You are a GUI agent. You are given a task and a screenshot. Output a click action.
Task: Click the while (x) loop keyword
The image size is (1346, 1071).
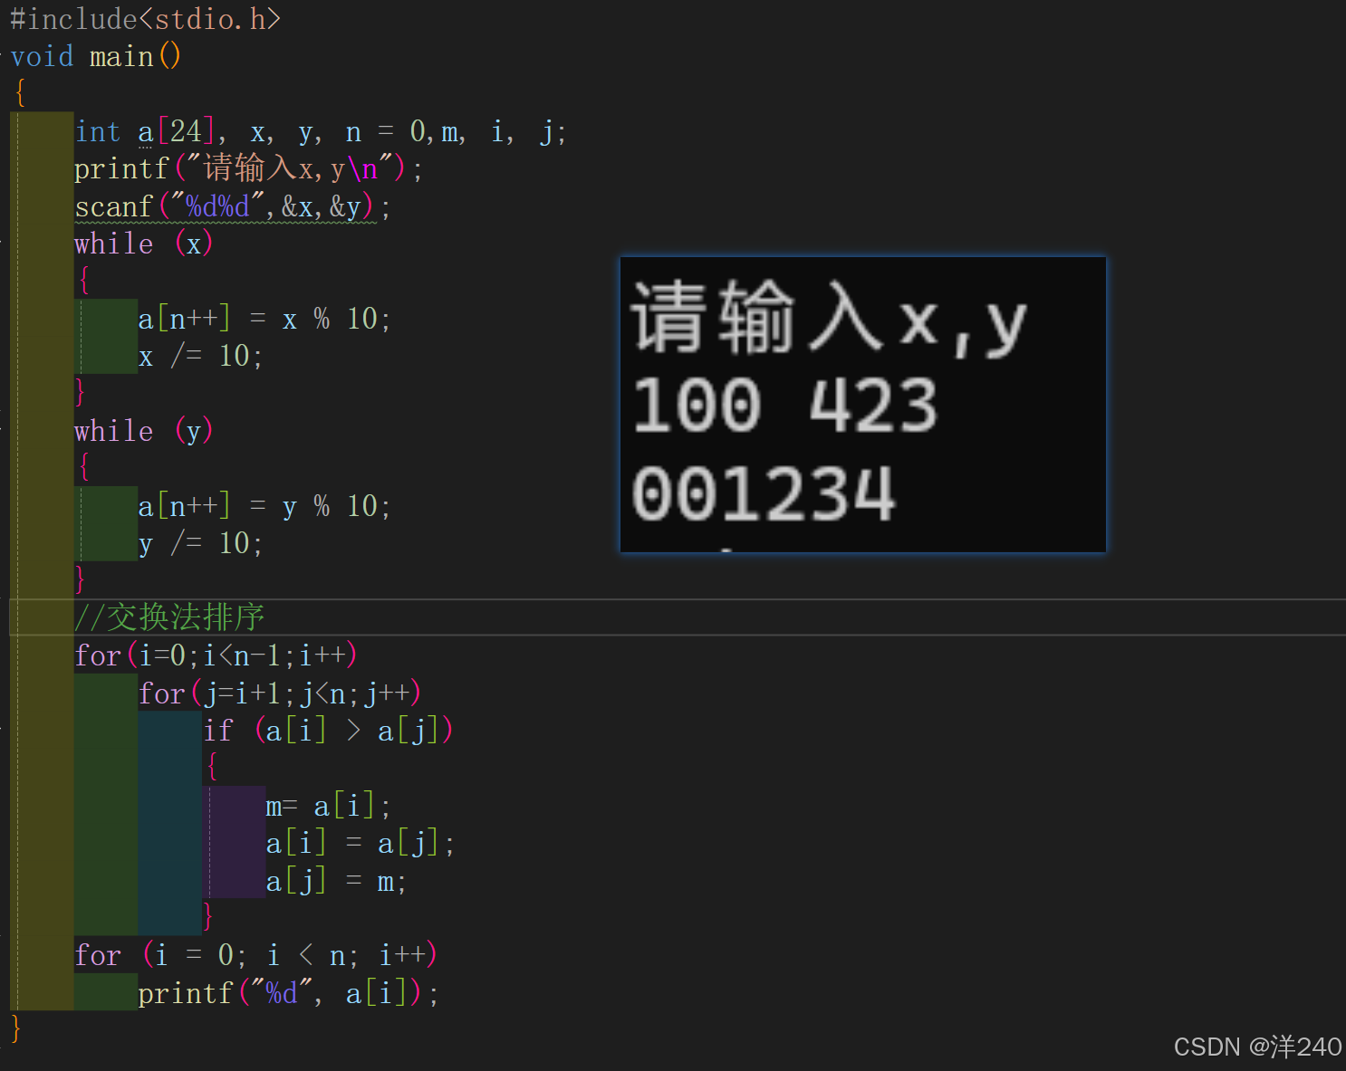140,243
